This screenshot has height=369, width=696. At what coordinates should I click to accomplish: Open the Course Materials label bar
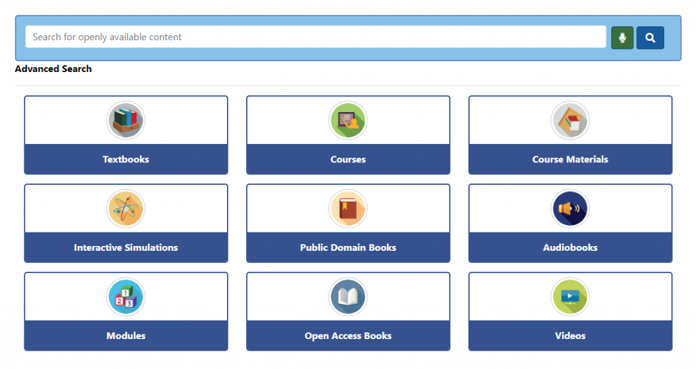570,159
